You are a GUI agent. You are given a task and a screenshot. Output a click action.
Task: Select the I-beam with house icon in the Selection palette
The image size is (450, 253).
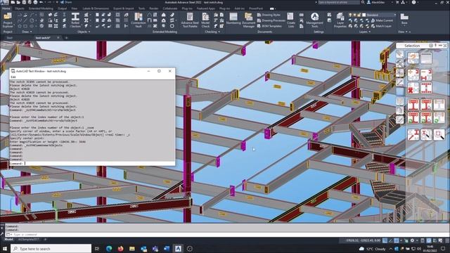tap(426, 105)
